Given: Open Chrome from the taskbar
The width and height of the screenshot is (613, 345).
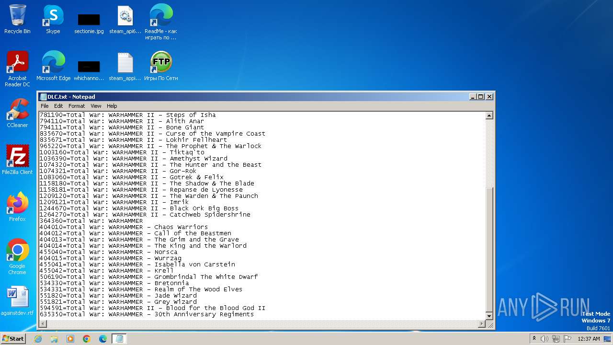Looking at the screenshot, I should click(x=87, y=339).
